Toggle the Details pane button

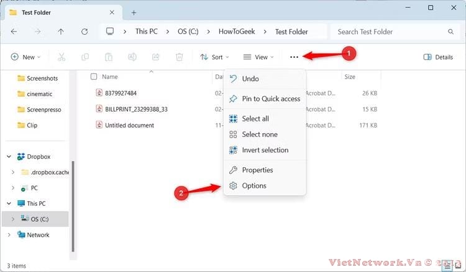(x=438, y=57)
